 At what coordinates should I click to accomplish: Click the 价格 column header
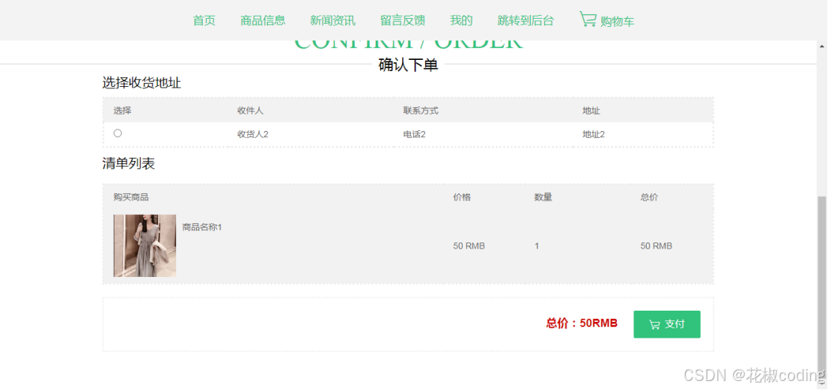pos(462,198)
